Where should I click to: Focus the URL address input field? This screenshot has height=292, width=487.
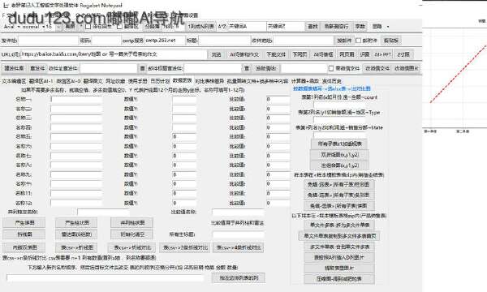(114, 54)
